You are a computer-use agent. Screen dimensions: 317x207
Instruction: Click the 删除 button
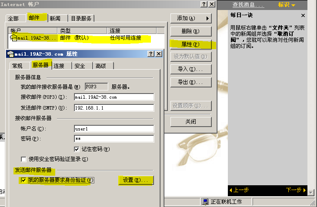191,31
